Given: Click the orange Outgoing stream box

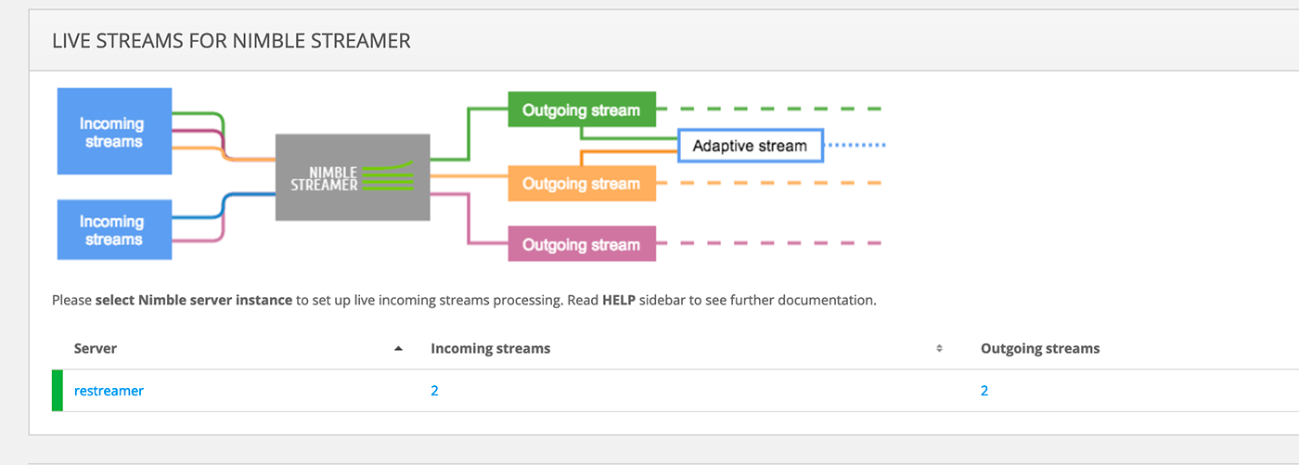Looking at the screenshot, I should pos(582,184).
